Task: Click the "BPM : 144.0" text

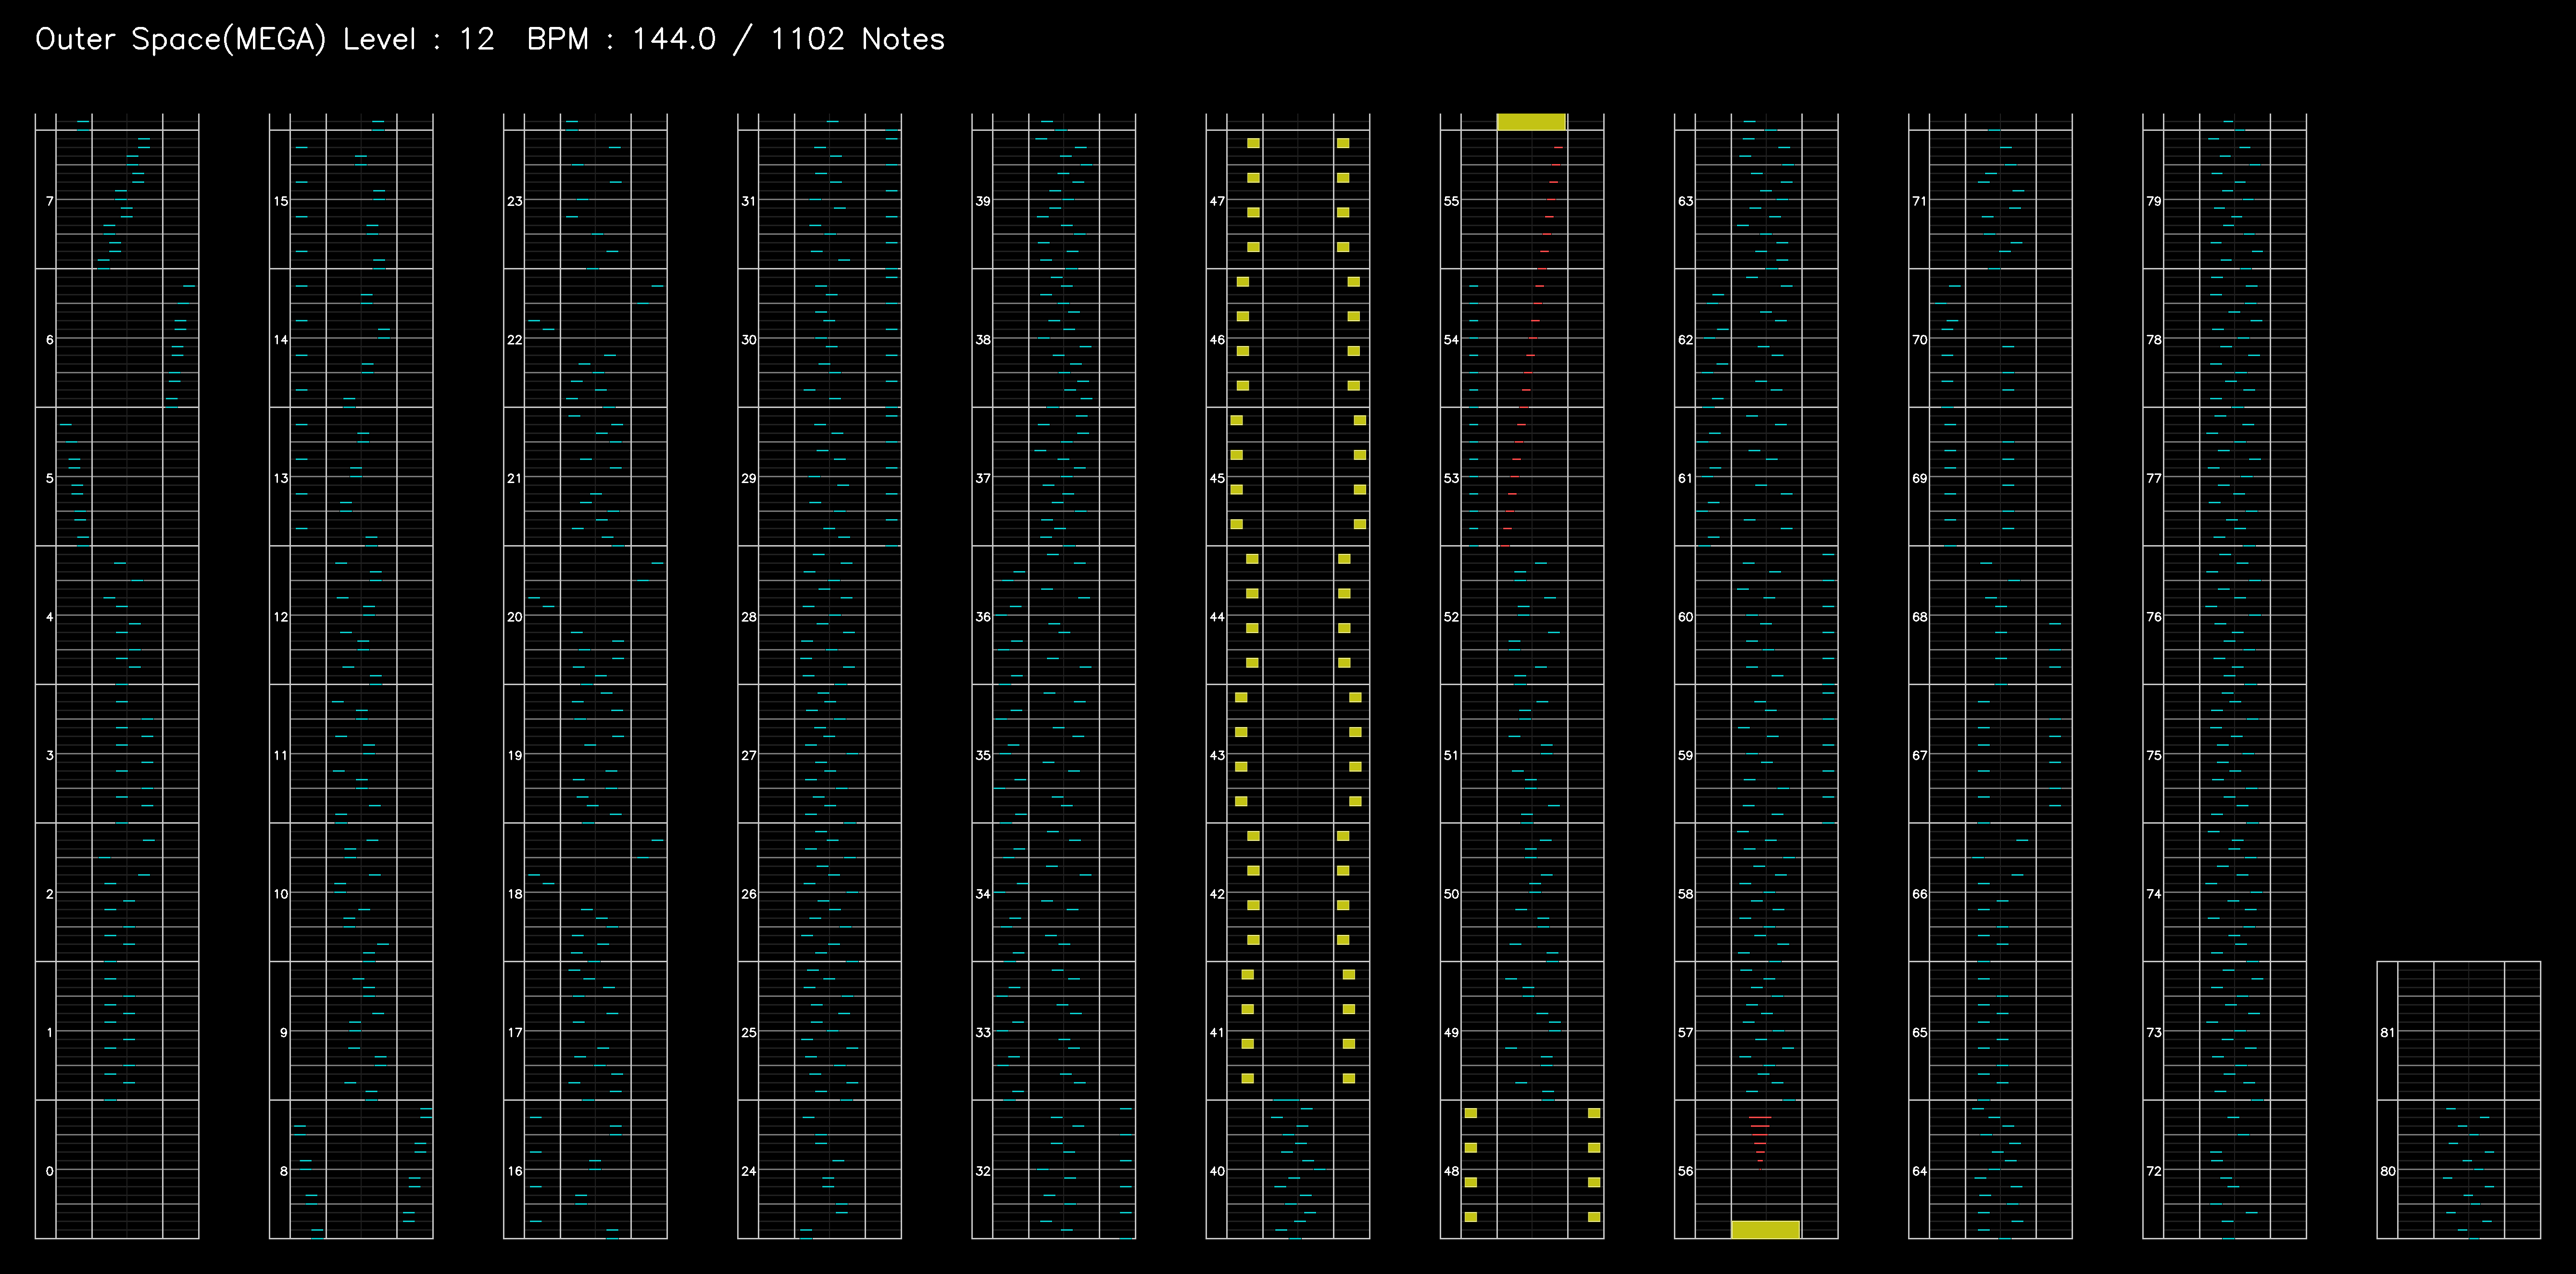Action: coord(621,40)
